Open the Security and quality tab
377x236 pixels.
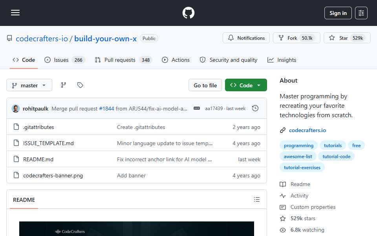point(229,60)
